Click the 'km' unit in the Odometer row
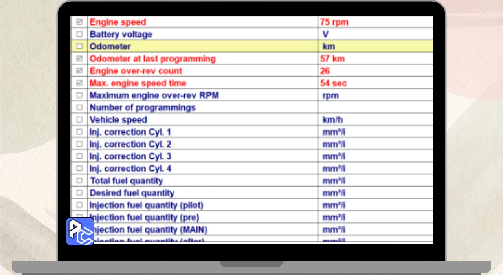This screenshot has width=503, height=275. click(329, 46)
